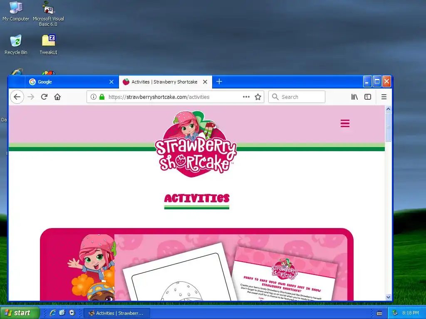The width and height of the screenshot is (426, 319).
Task: Click the Activities taskbar button
Action: point(117,313)
